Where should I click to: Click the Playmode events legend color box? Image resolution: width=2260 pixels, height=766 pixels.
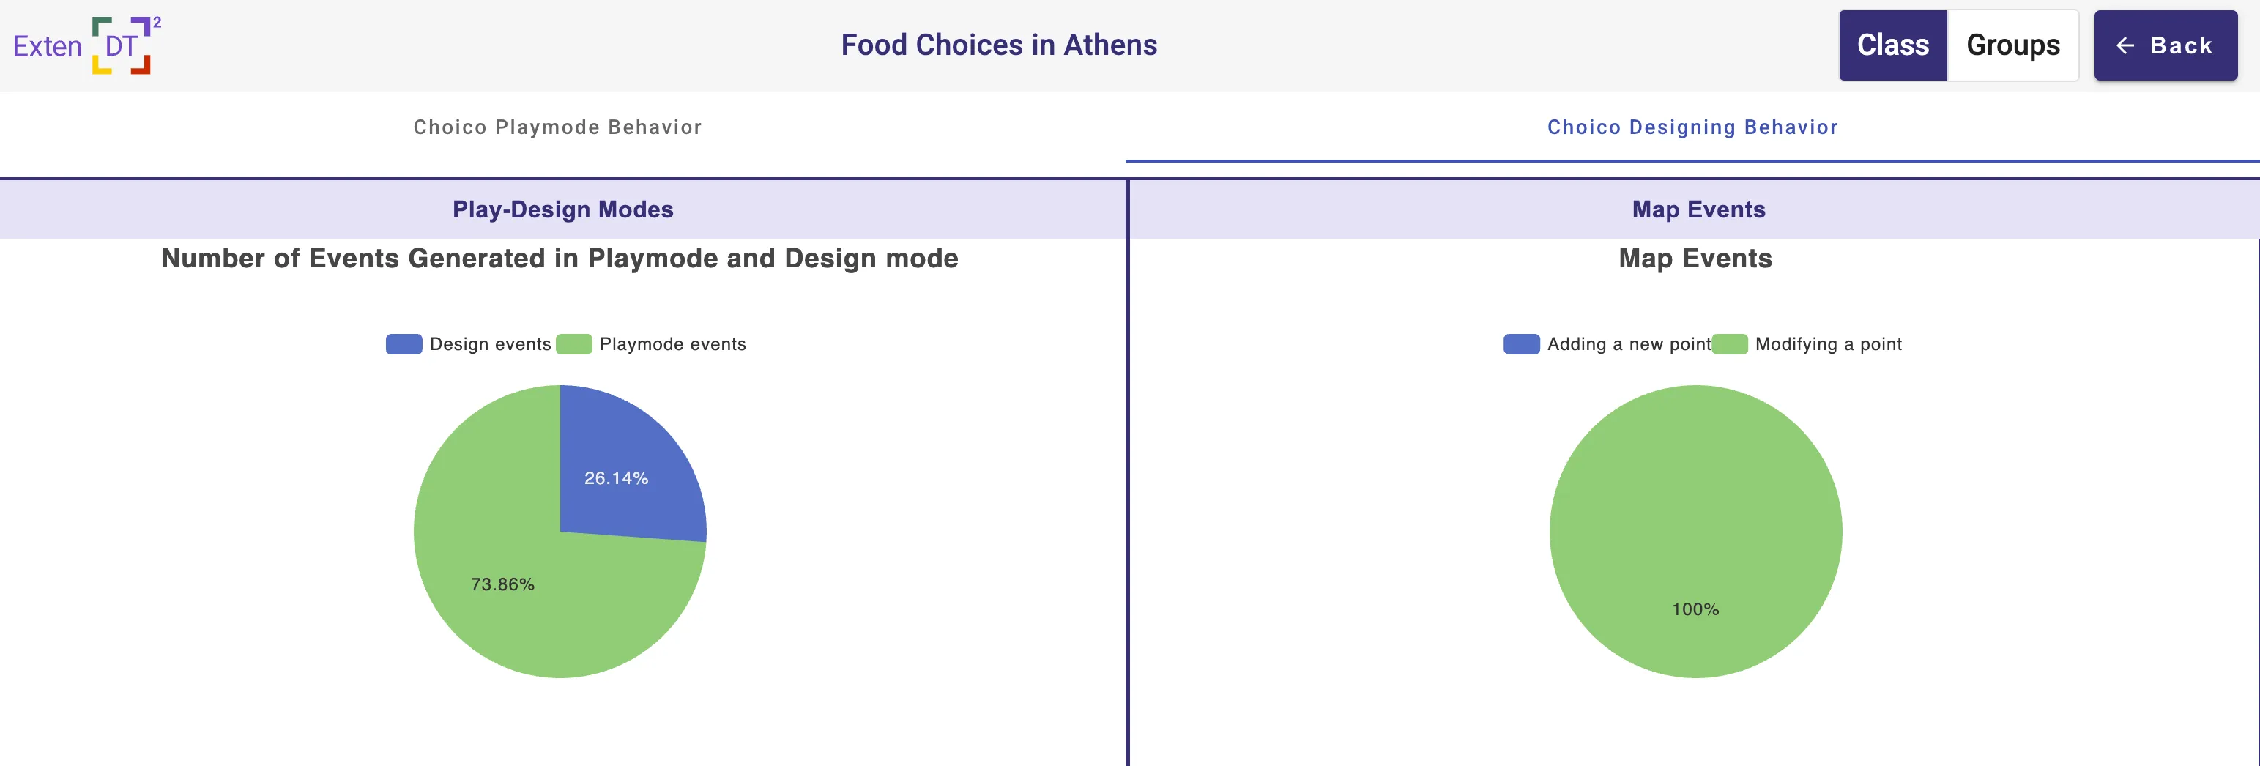pyautogui.click(x=575, y=344)
